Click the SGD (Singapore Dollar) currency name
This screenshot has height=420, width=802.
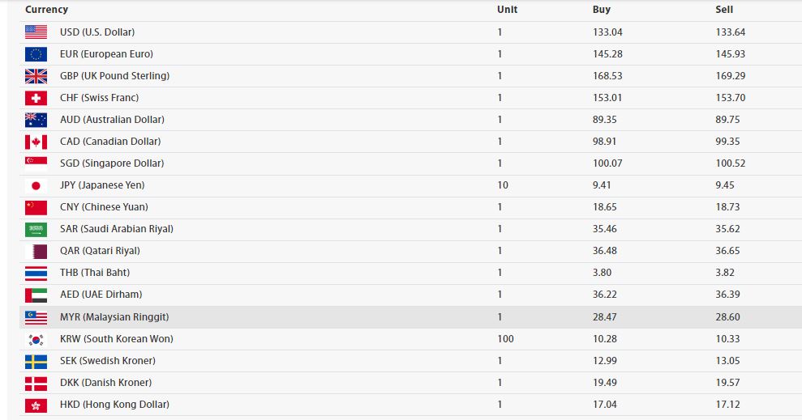pos(112,163)
